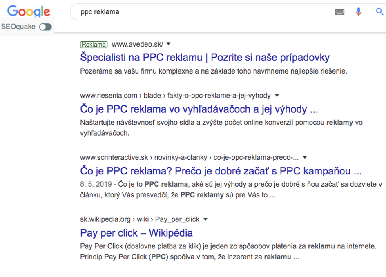
Task: Click snippet starting Pozeráme sa vašu firmu
Action: coord(214,71)
